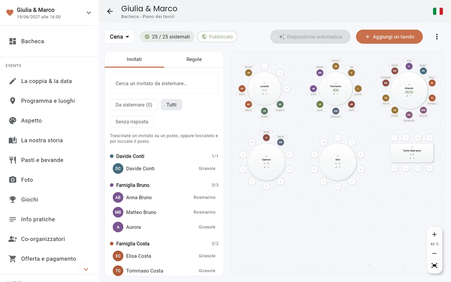Screen dimensions: 451x282
Task: Select the Invitati tab
Action: [x=134, y=59]
